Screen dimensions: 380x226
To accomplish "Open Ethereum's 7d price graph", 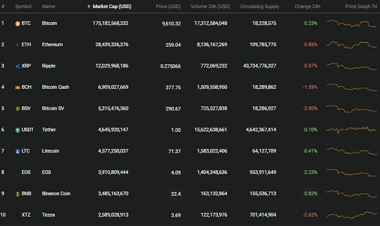I will click(x=351, y=45).
